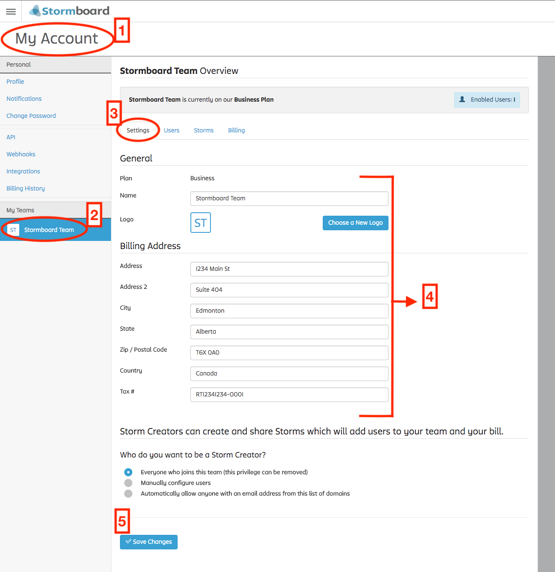Select Manually configure users option

click(x=129, y=483)
